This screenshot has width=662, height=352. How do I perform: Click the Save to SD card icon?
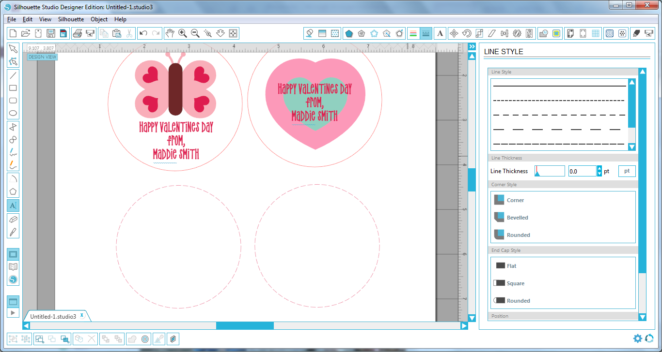tap(63, 33)
